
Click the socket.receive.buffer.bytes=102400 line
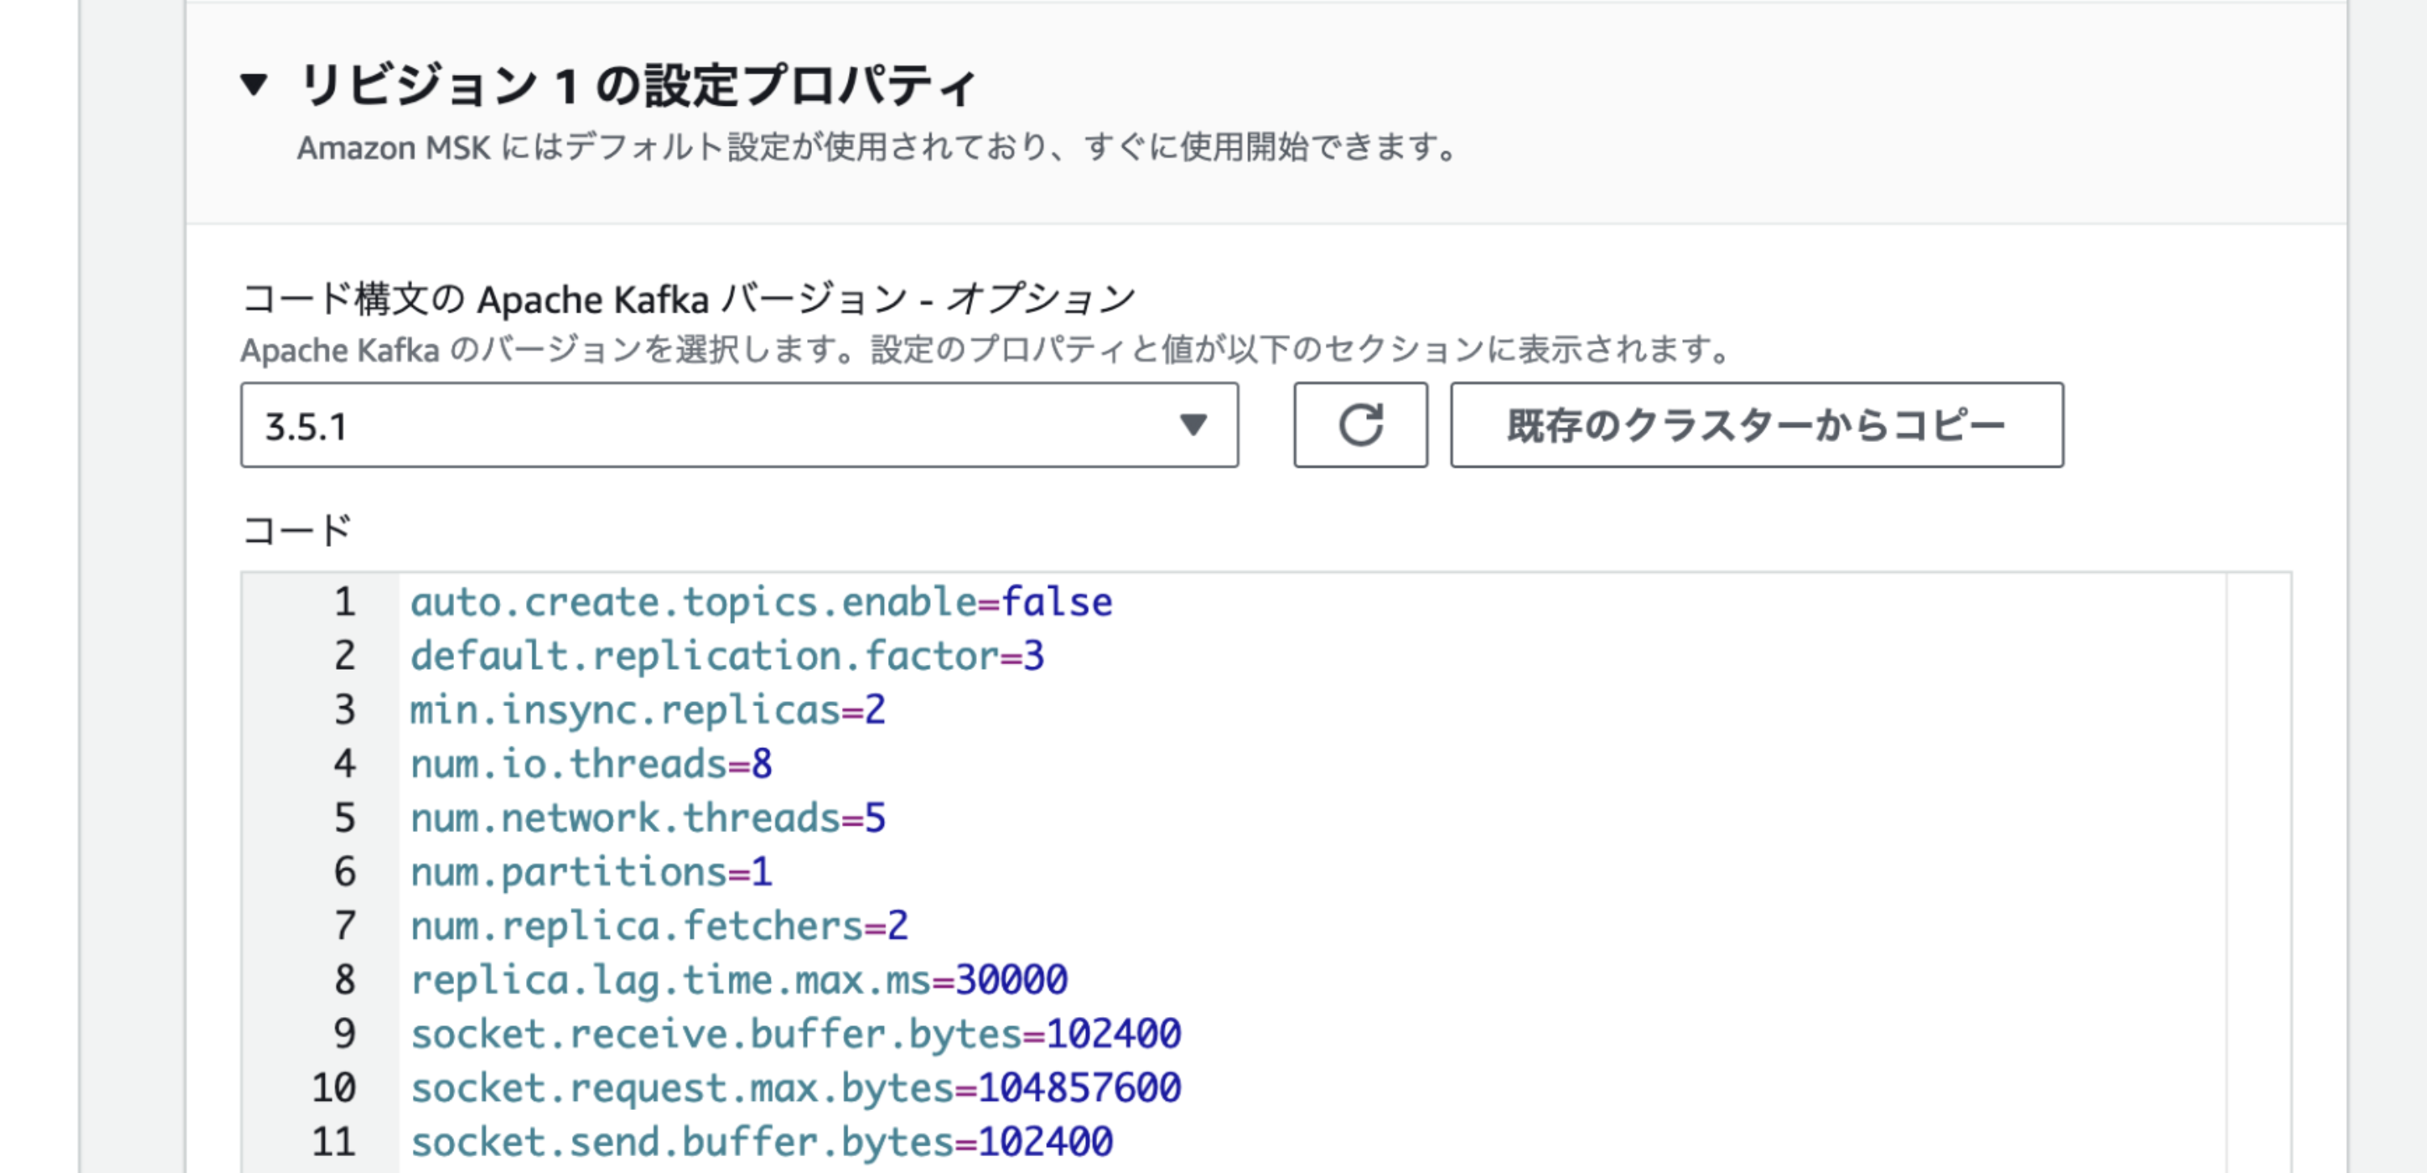tap(794, 1033)
